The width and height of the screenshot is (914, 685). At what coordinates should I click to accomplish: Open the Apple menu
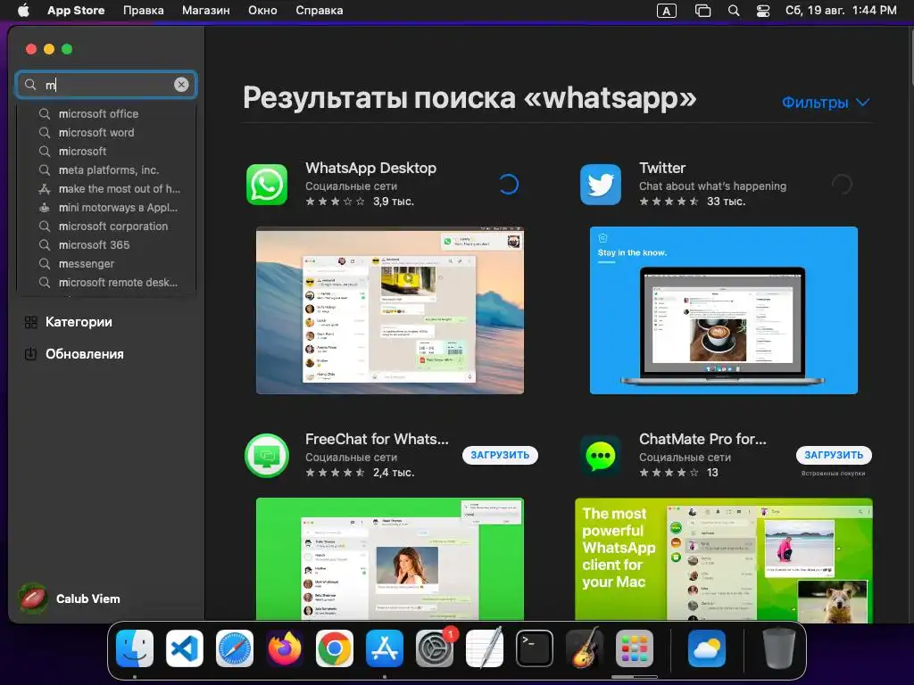(x=23, y=11)
